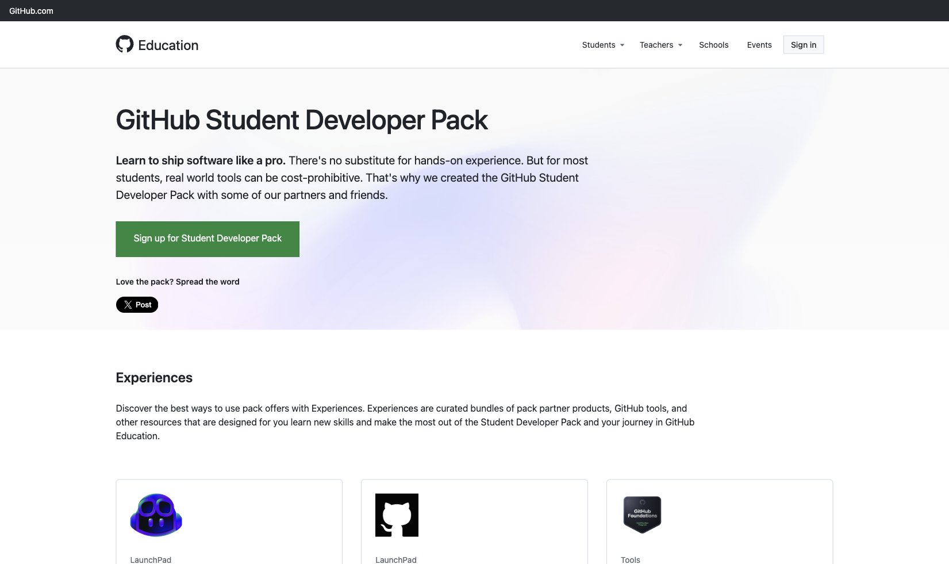Open the GitHub Foundations badge image
949x564 pixels.
click(642, 515)
